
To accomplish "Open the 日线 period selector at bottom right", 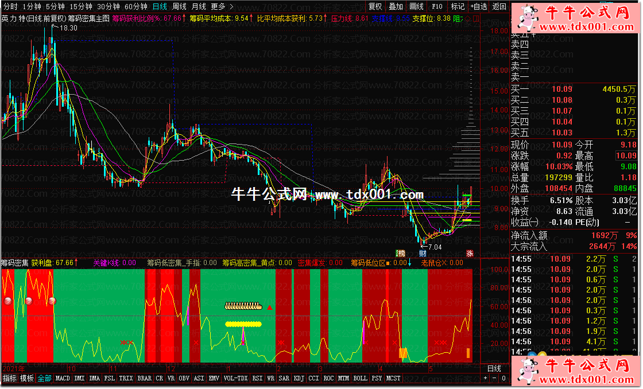I will [494, 368].
